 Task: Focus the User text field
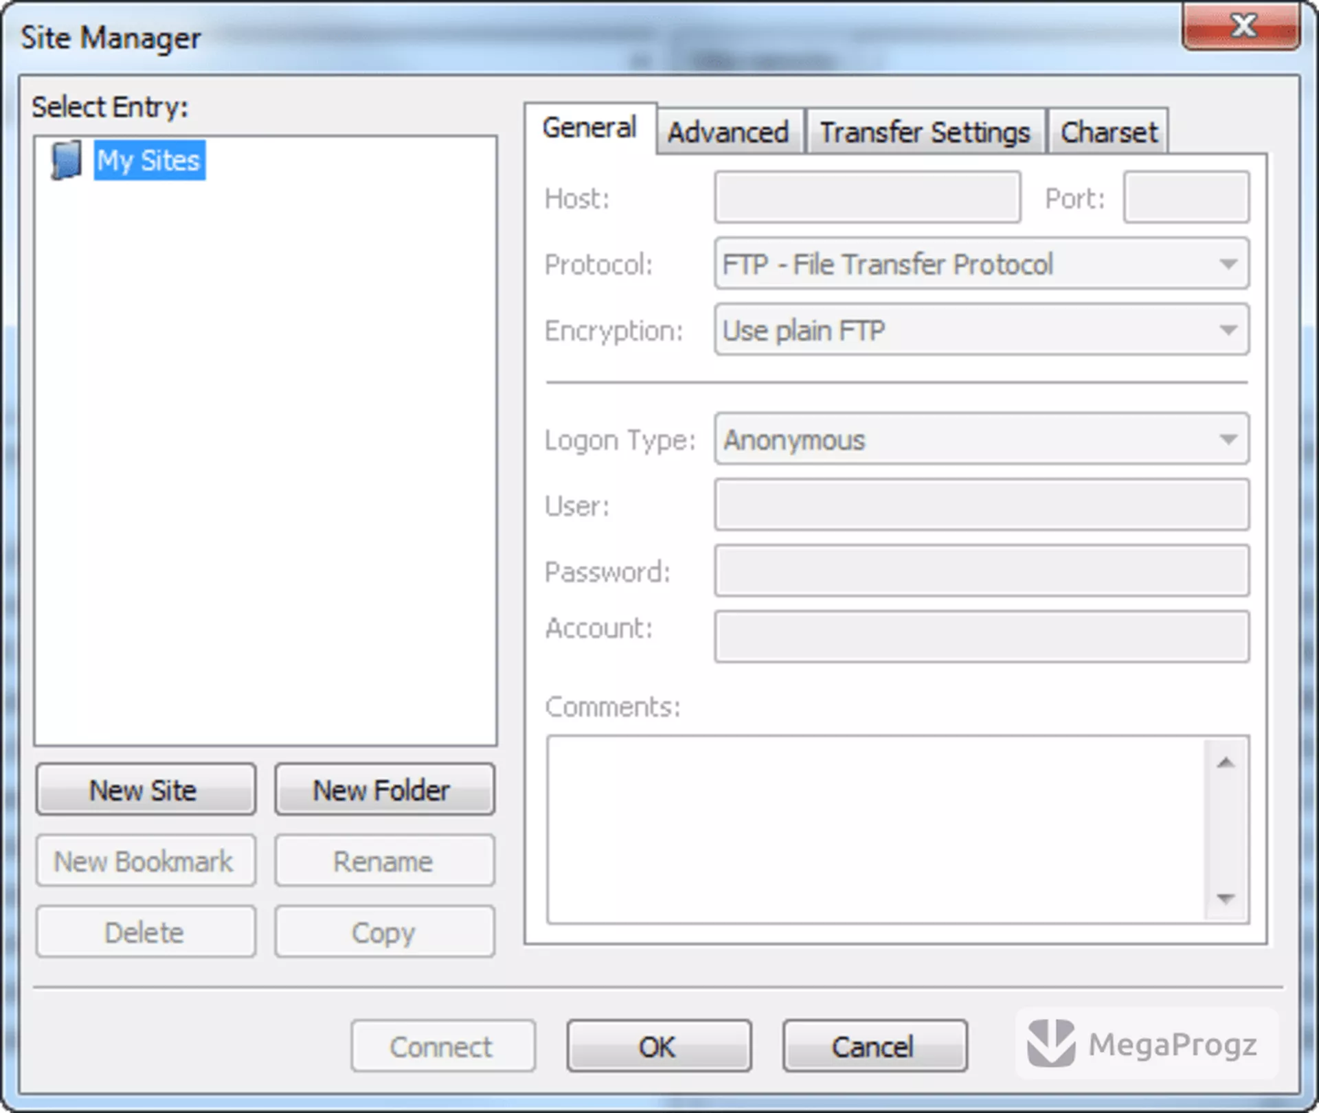982,505
